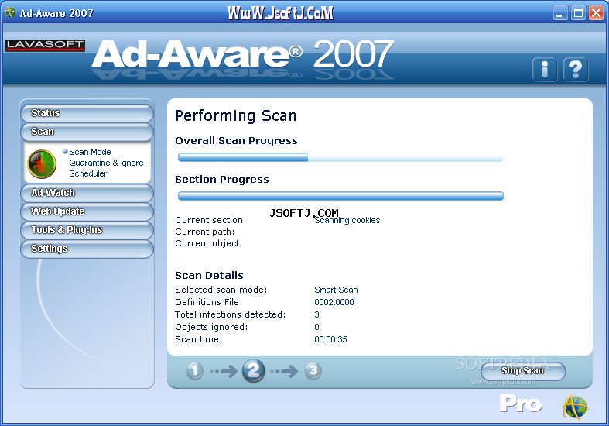Open the Scan section
The width and height of the screenshot is (609, 426).
87,132
